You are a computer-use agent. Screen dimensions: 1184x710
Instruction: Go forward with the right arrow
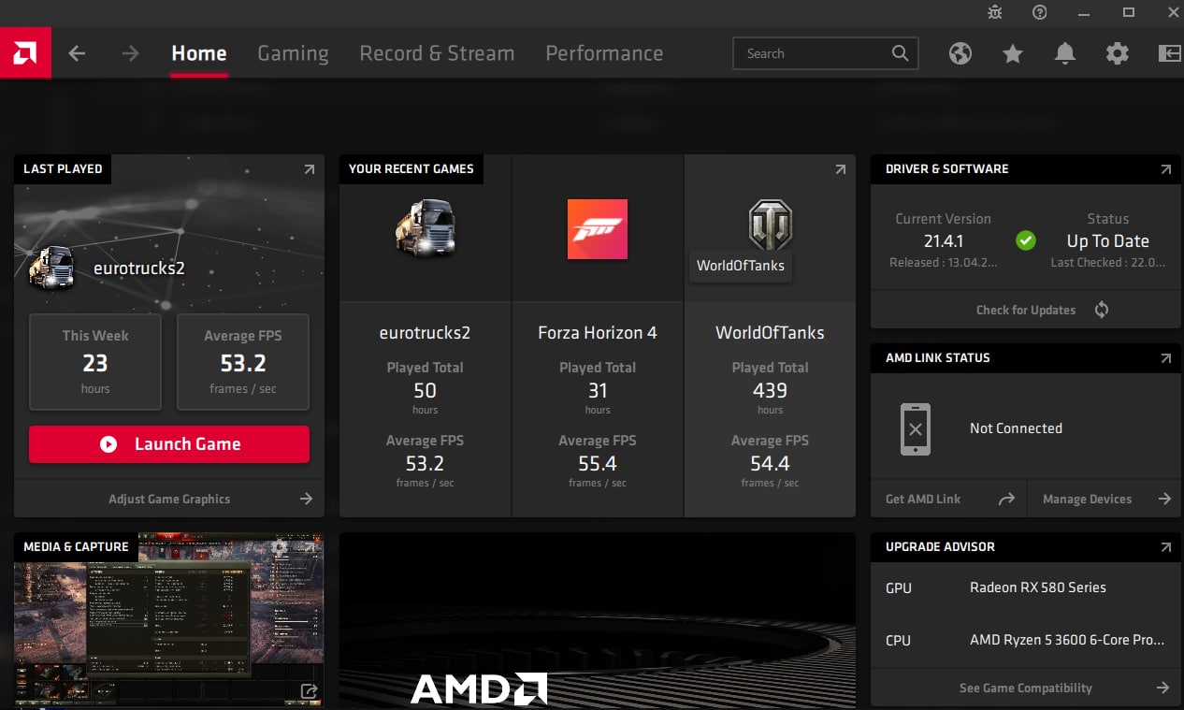pyautogui.click(x=130, y=53)
